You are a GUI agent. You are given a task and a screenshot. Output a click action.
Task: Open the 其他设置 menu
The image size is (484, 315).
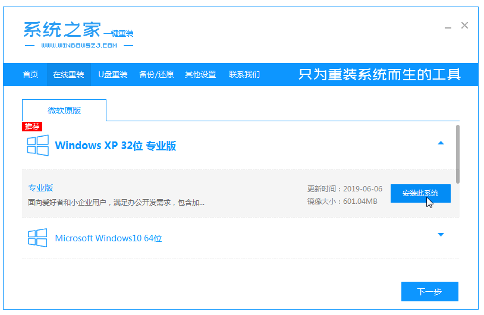(200, 74)
